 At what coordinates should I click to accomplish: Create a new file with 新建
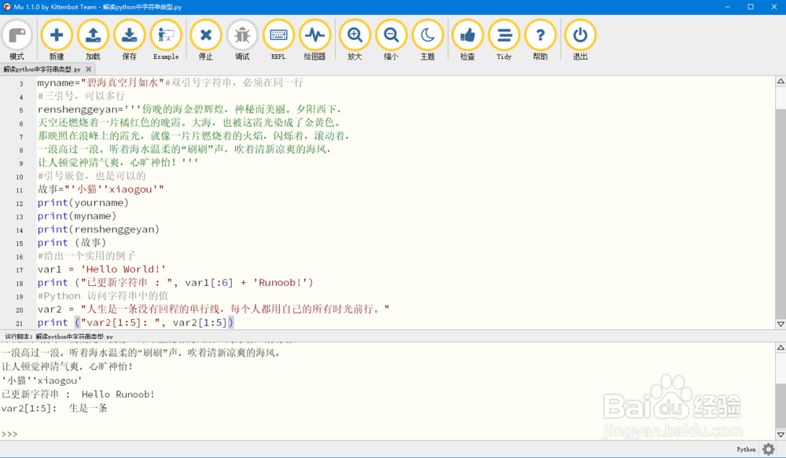[57, 40]
